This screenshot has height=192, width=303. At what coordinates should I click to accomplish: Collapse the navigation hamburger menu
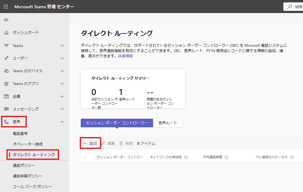click(6, 20)
